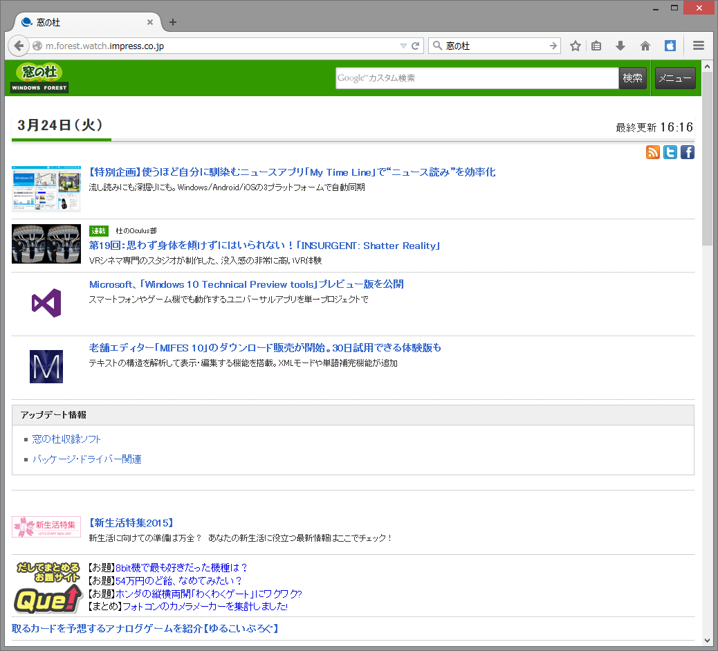Click the 杜のOculus部 series label
The width and height of the screenshot is (718, 651).
tap(136, 231)
